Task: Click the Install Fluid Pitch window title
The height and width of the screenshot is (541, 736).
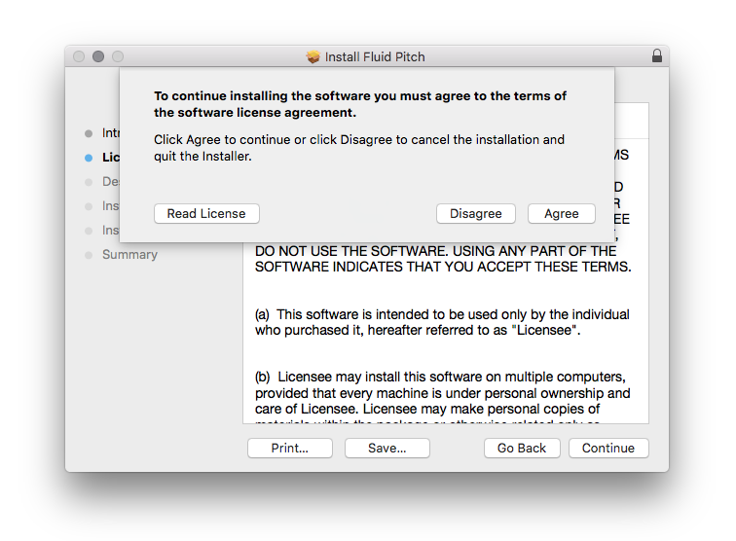Action: (375, 56)
